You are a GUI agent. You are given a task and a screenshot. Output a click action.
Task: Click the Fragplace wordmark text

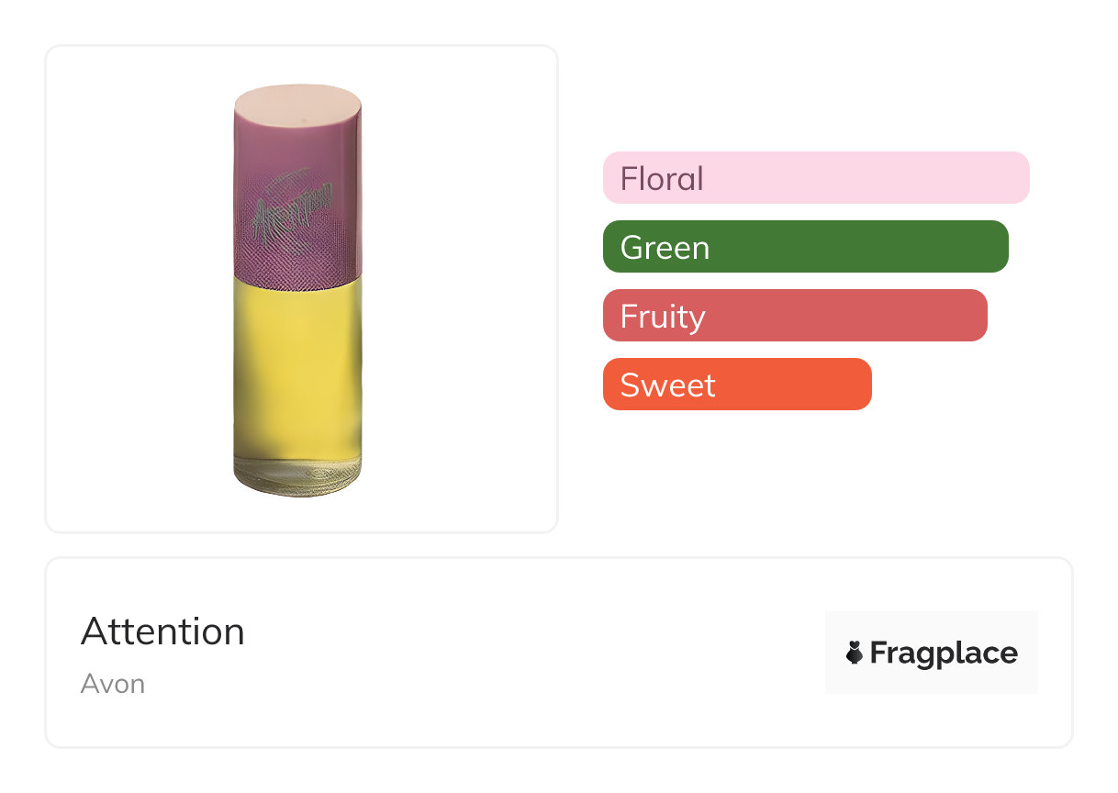(x=944, y=653)
